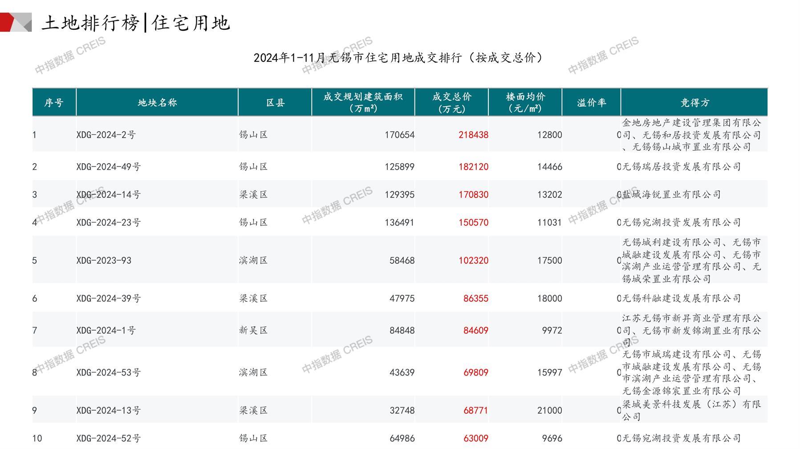Select the 地块名称 column header
The width and height of the screenshot is (800, 449).
click(157, 103)
